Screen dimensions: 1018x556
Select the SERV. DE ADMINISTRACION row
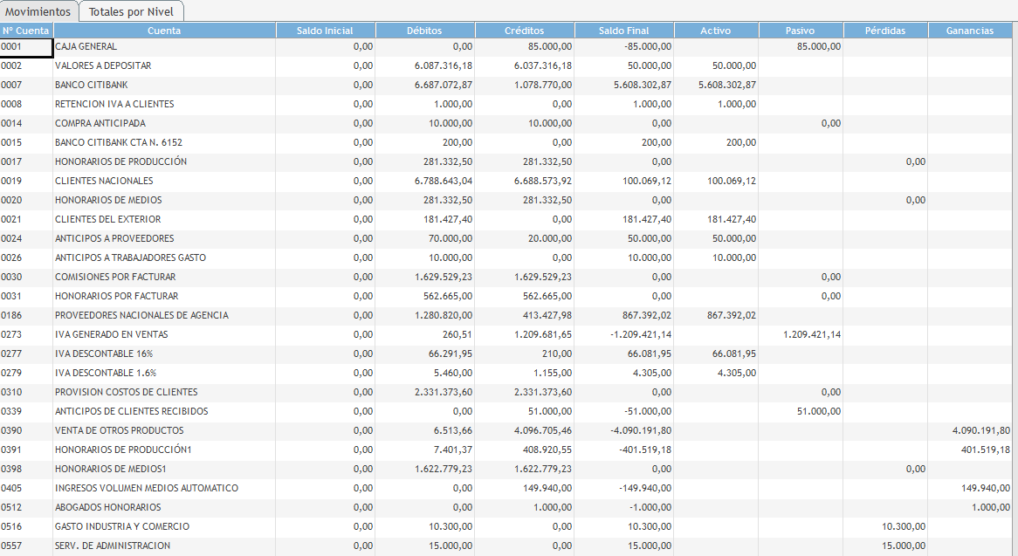click(x=113, y=546)
